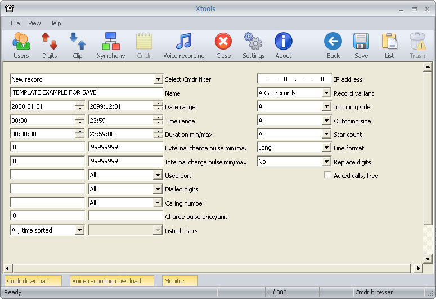Expand the Select Cmdr filter dropdown

158,79
